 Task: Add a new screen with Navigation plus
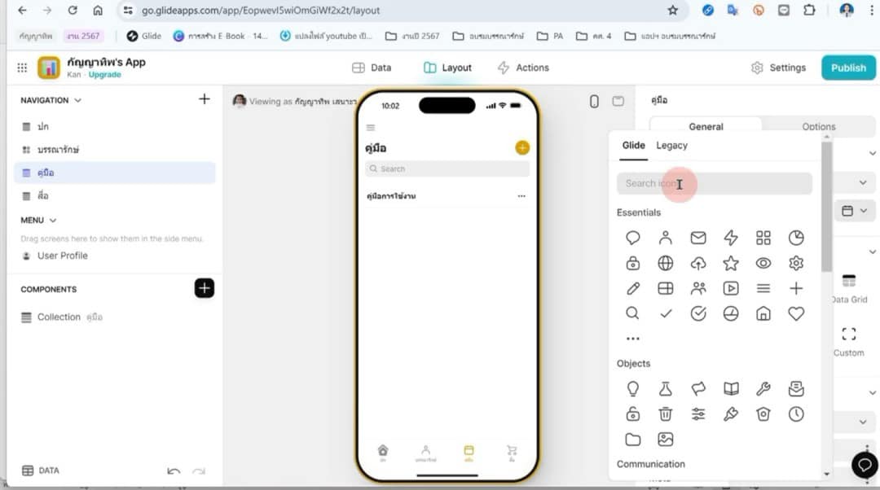[204, 99]
